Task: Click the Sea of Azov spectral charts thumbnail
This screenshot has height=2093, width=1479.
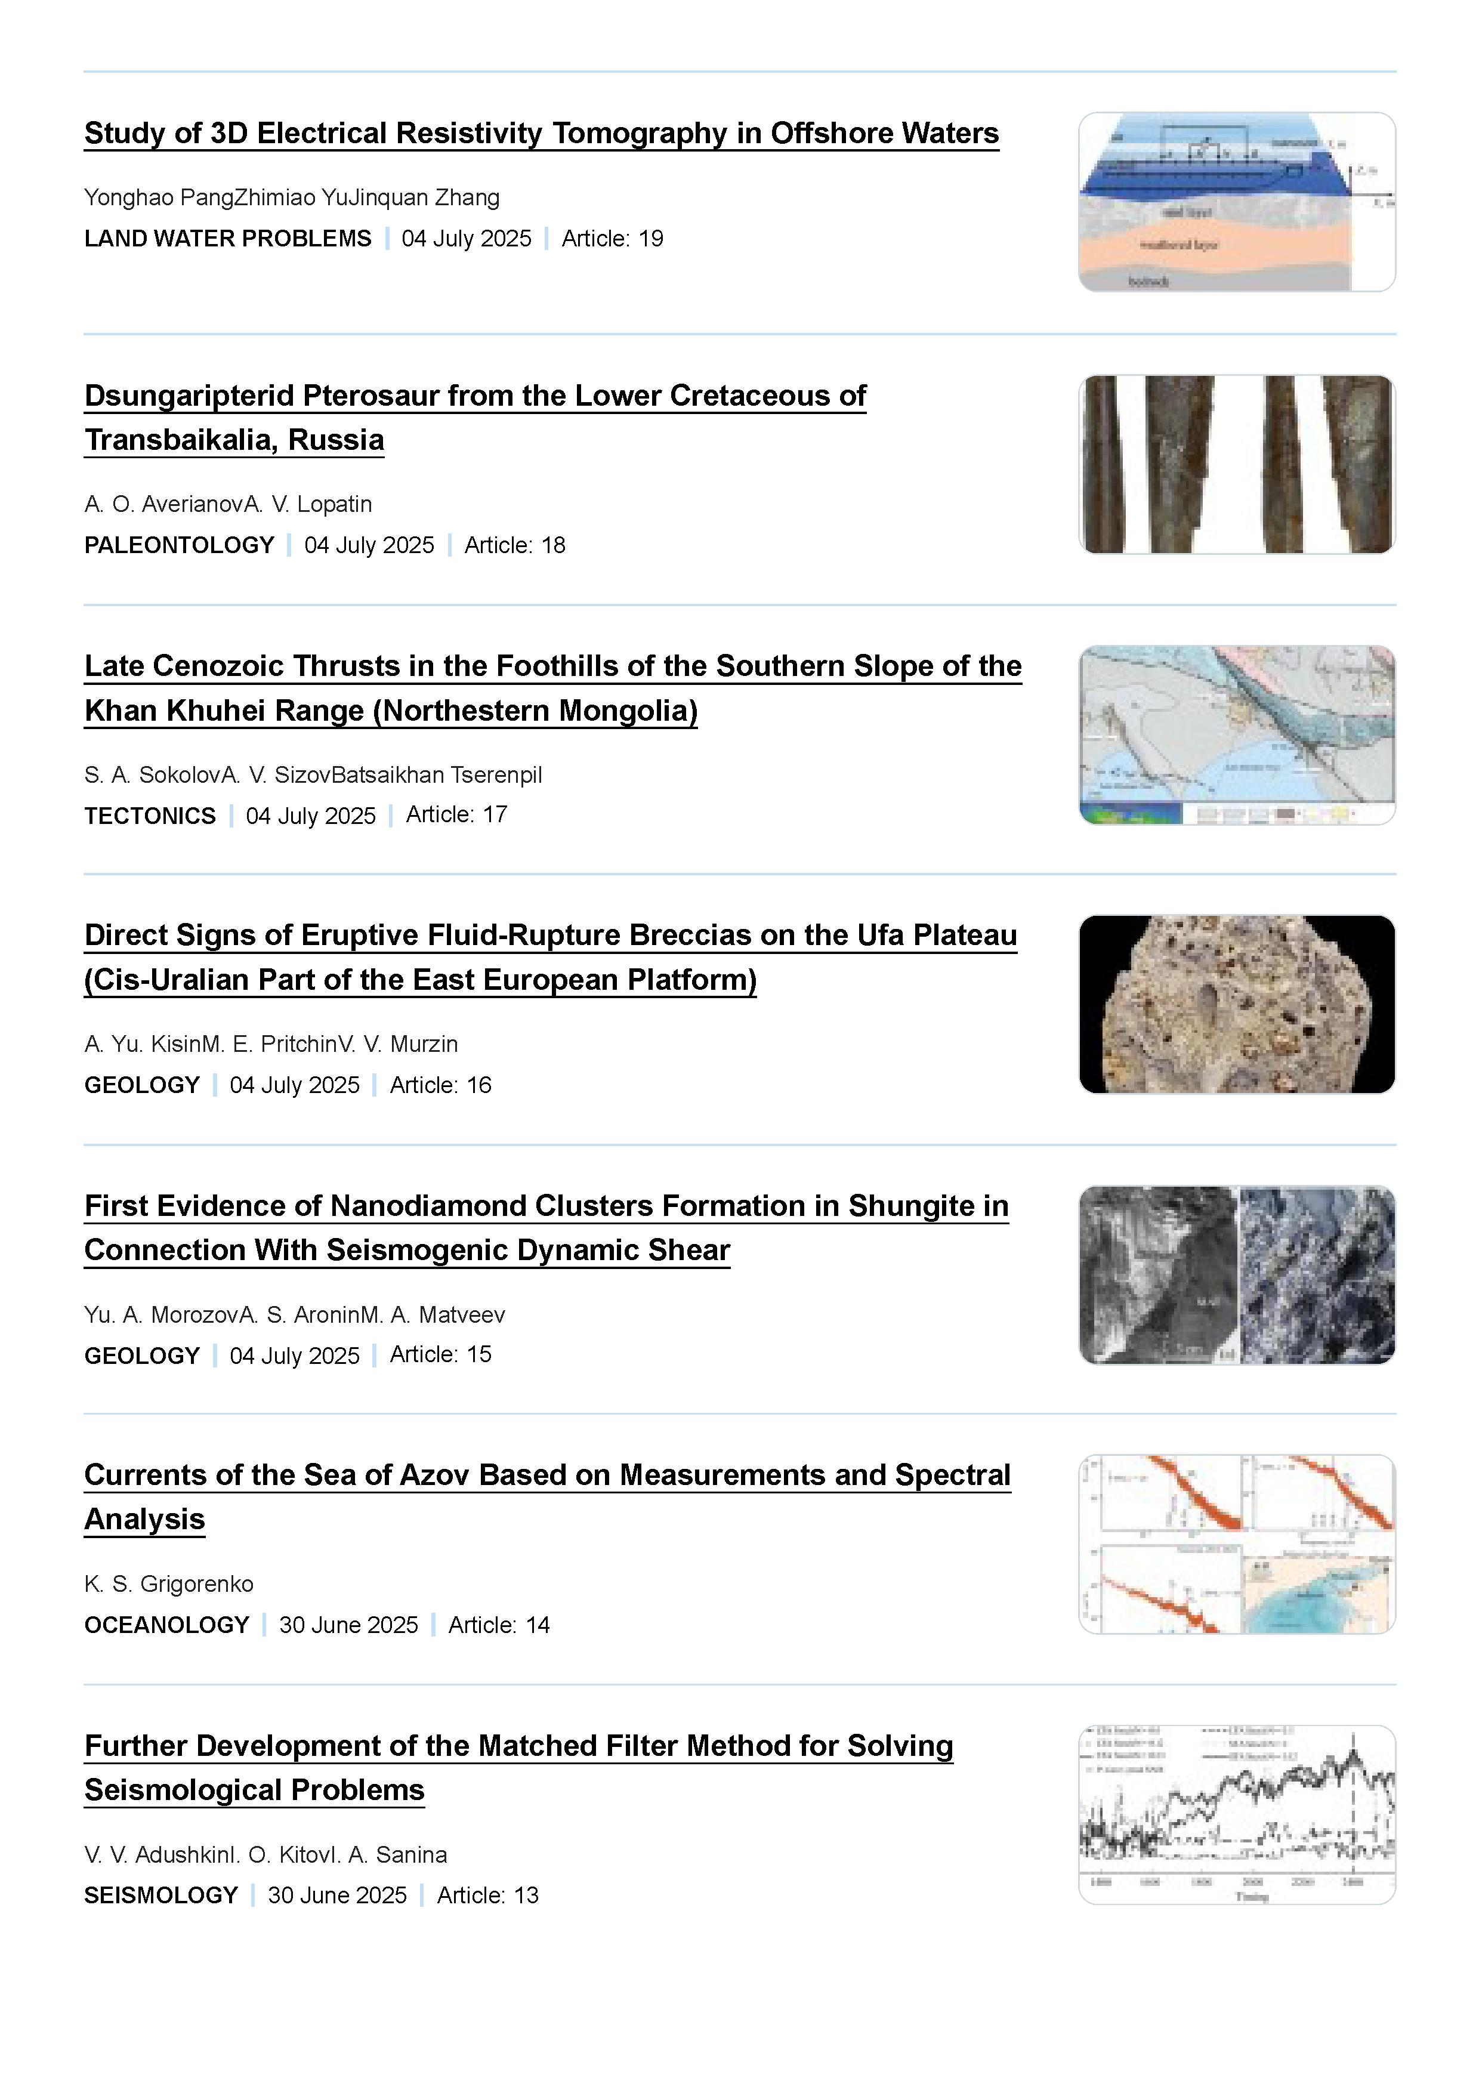Action: tap(1237, 1544)
